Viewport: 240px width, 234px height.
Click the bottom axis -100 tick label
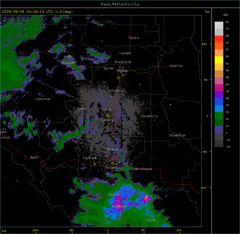[35, 230]
